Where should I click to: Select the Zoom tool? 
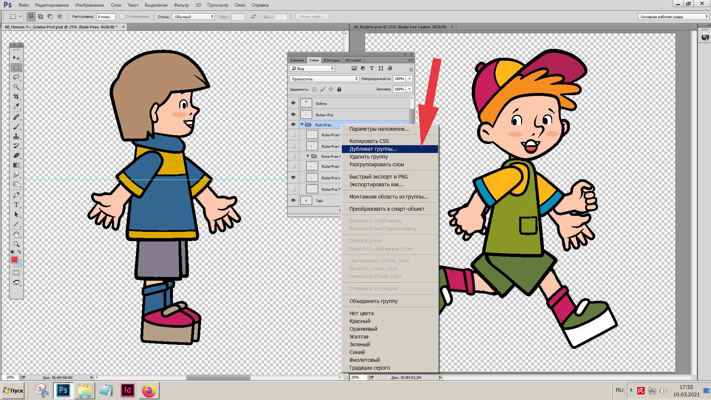pyautogui.click(x=16, y=244)
